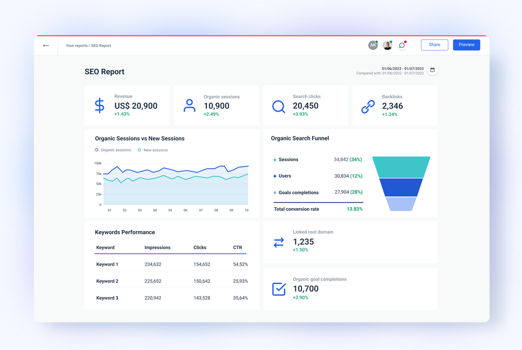Open the photo user avatar
The width and height of the screenshot is (522, 350).
387,45
